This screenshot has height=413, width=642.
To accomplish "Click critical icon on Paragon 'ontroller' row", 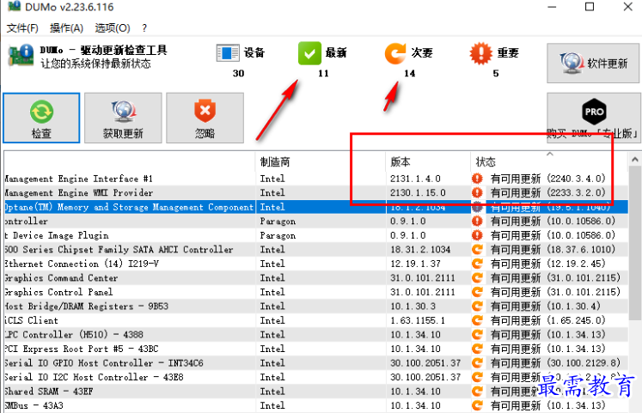I will coord(477,222).
